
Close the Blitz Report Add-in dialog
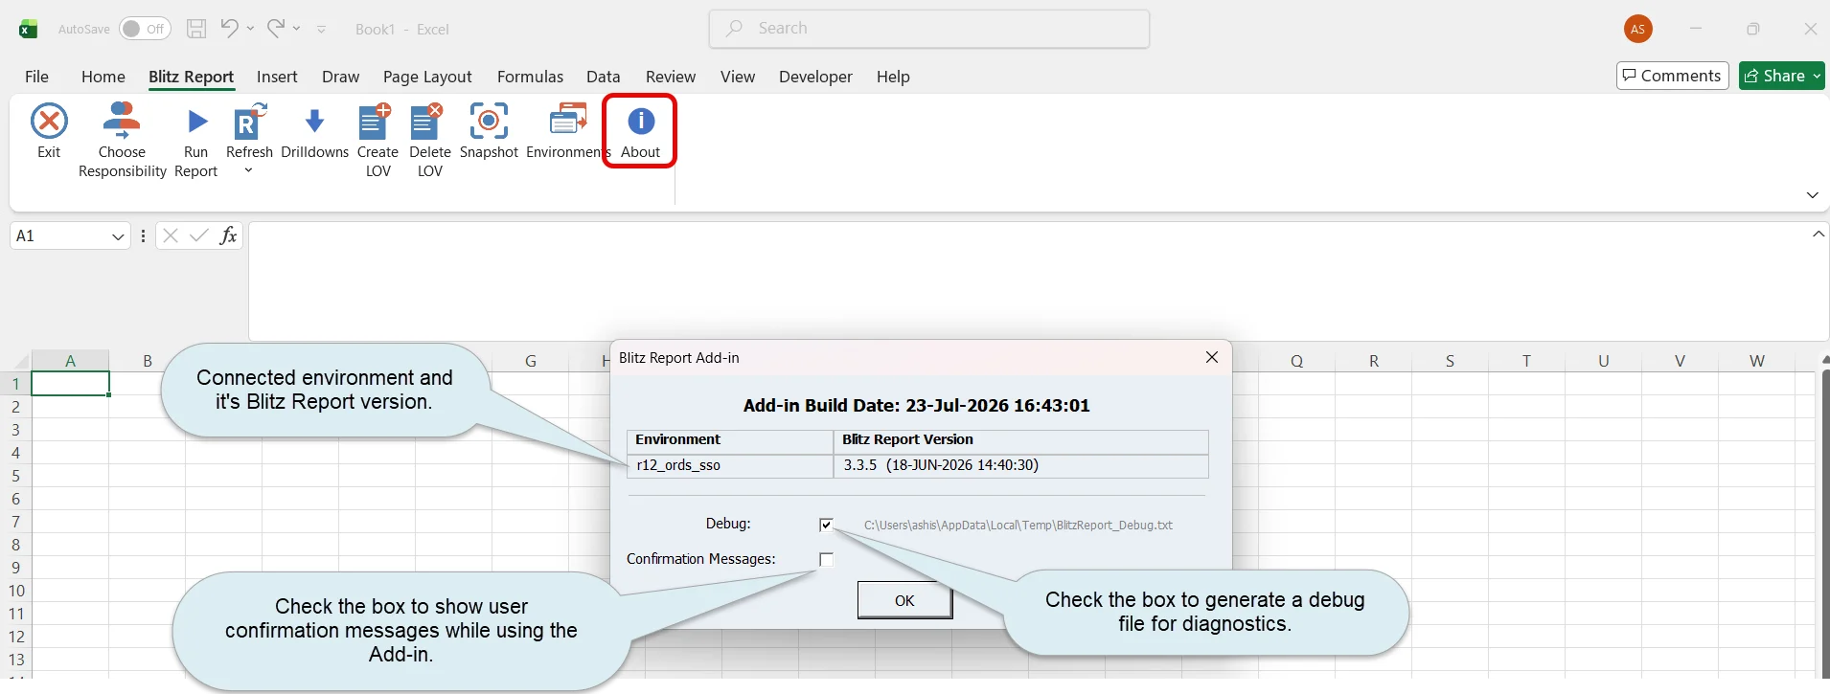click(x=1212, y=357)
